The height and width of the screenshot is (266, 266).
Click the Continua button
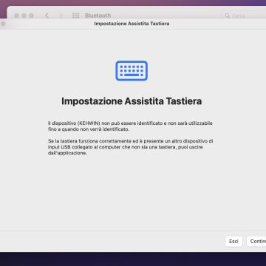click(256, 242)
